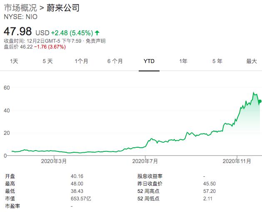Switch to the 1年 range tab
The width and height of the screenshot is (262, 212).
183,61
